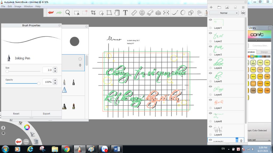Screen dimensions: 273x153
Task: Open the color wheel in the lagoon
Action: (x=27, y=127)
